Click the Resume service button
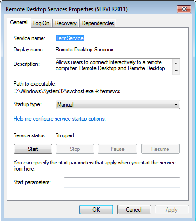The width and height of the screenshot is (196, 221). pos(161,149)
